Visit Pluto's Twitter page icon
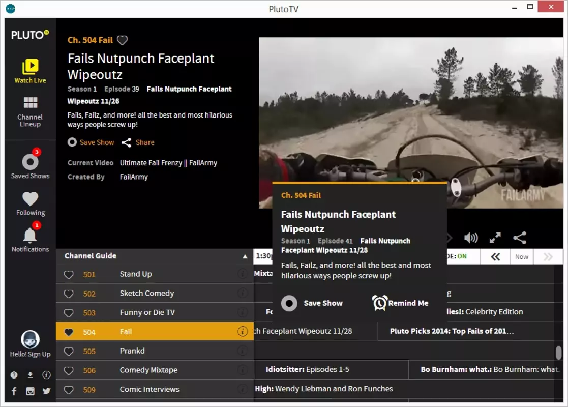The width and height of the screenshot is (568, 407). (x=46, y=391)
